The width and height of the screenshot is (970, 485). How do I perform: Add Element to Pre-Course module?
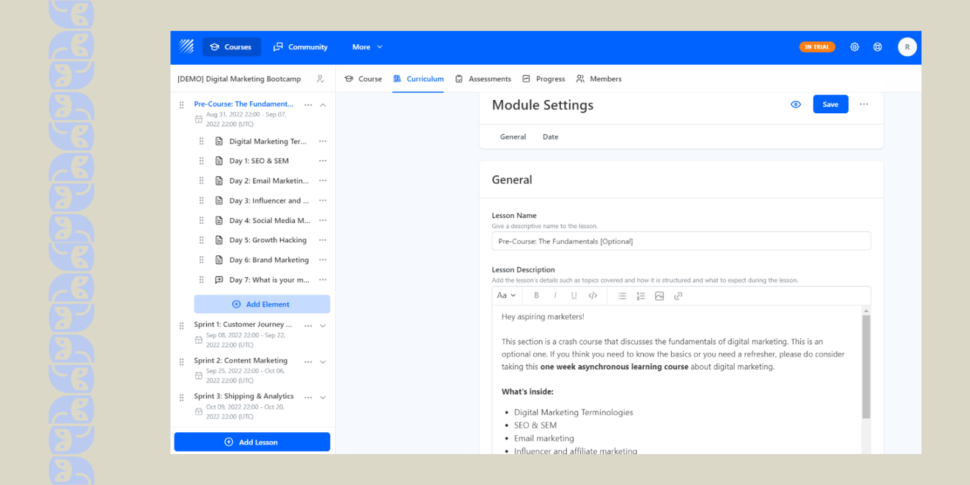[262, 304]
